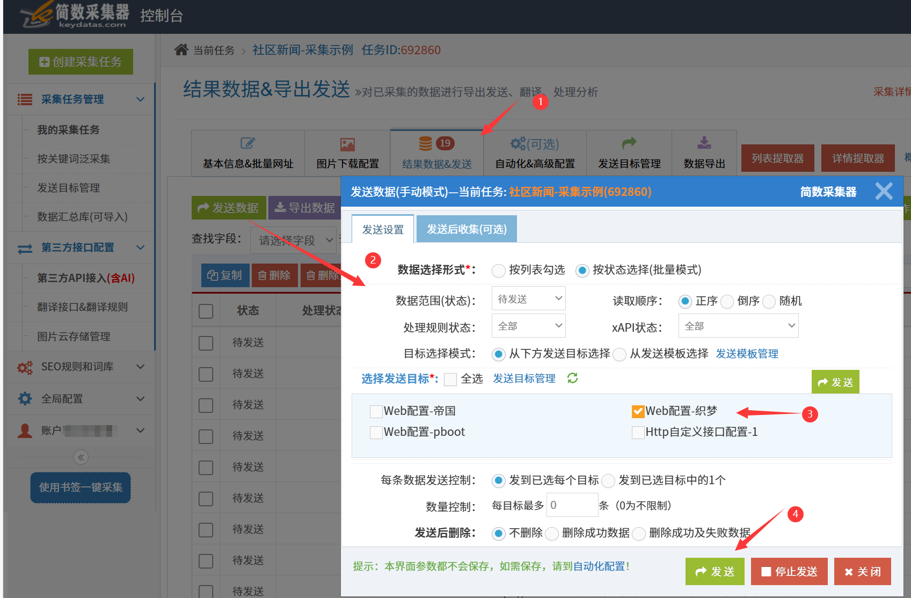Image resolution: width=911 pixels, height=598 pixels.
Task: Toggle the table header select-all checkbox
Action: [206, 311]
